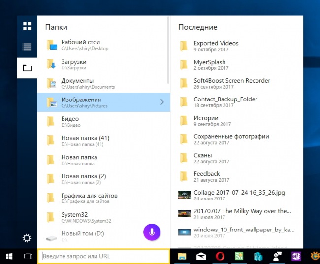Open Новая папка (41) folder icon

tap(50, 141)
